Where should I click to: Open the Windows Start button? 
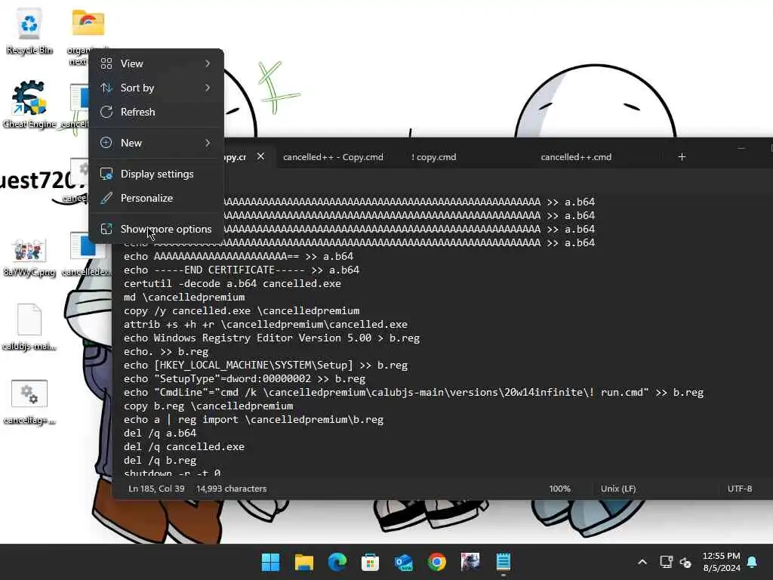click(270, 562)
